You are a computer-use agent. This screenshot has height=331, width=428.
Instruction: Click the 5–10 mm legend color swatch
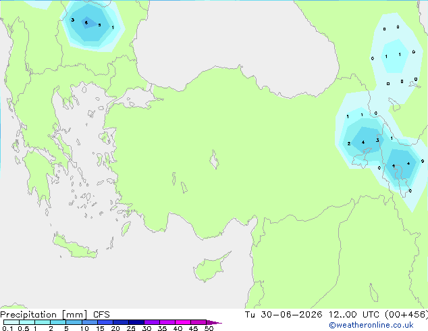(x=74, y=322)
